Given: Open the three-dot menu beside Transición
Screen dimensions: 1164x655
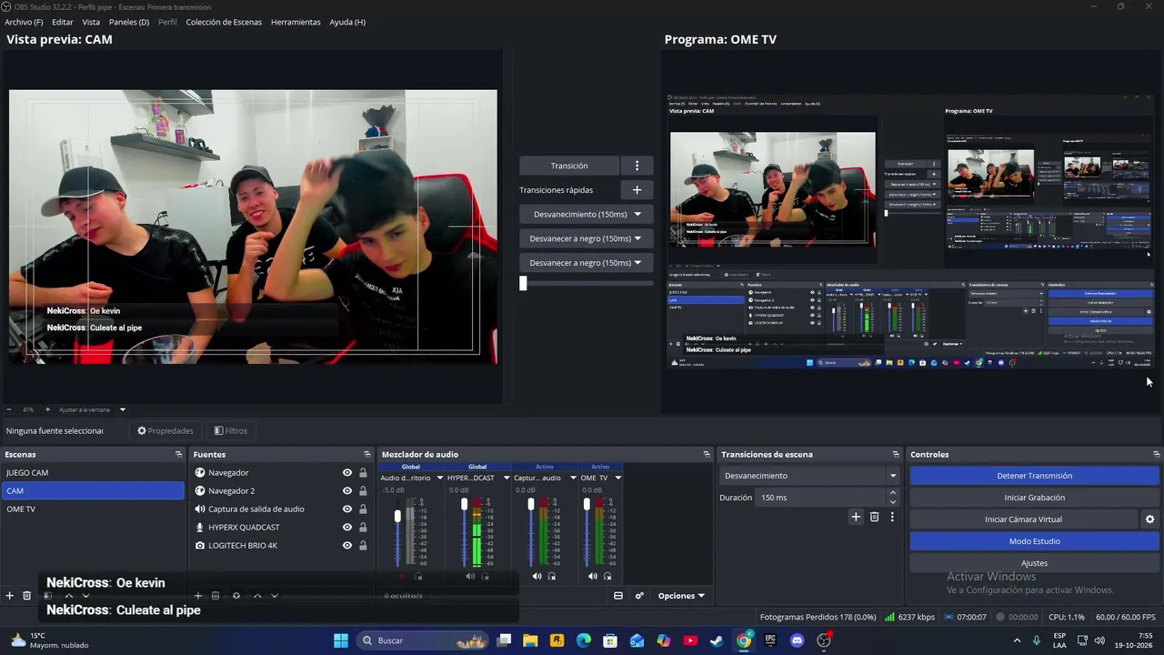Looking at the screenshot, I should click(x=637, y=166).
